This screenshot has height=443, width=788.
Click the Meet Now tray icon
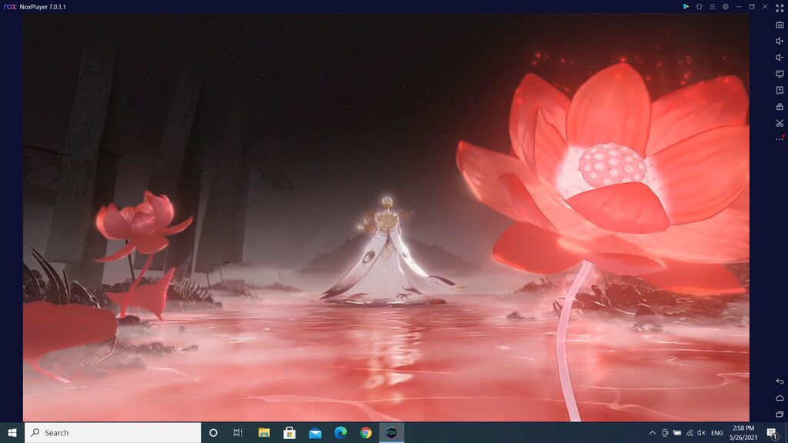pyautogui.click(x=665, y=432)
